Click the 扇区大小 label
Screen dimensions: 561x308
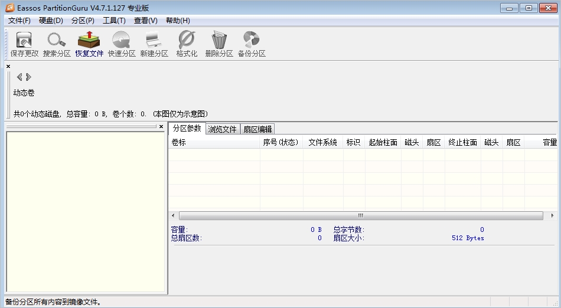coord(349,238)
